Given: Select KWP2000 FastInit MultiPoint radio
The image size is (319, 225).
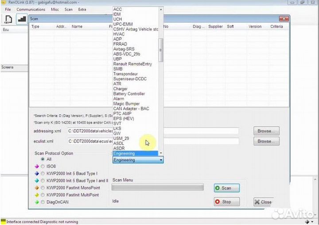Looking at the screenshot, I should tap(43, 195).
